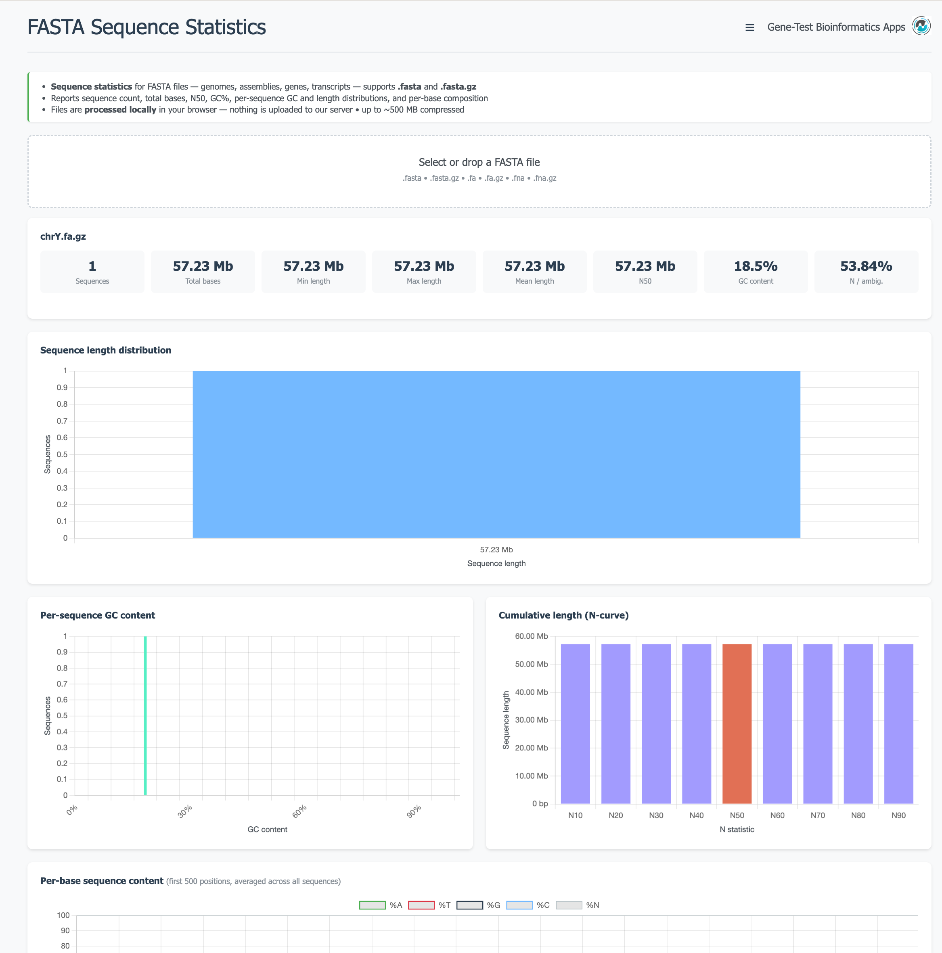942x953 pixels.
Task: Open the hamburger menu
Action: click(749, 27)
